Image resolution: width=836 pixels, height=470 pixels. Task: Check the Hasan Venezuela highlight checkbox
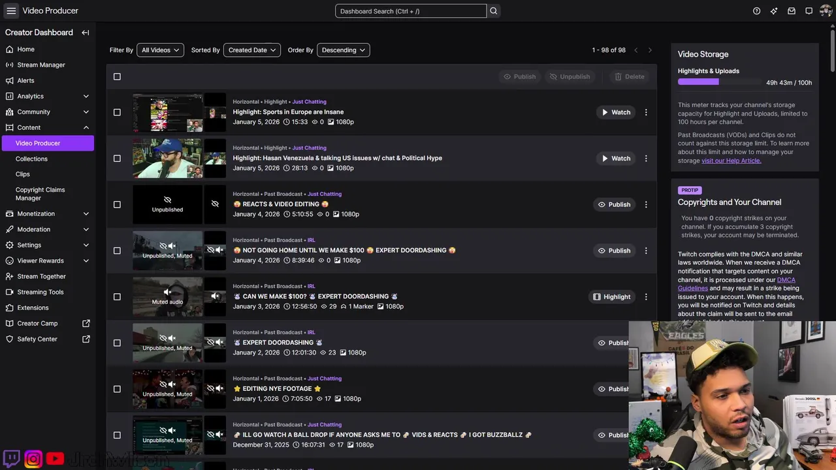click(117, 158)
